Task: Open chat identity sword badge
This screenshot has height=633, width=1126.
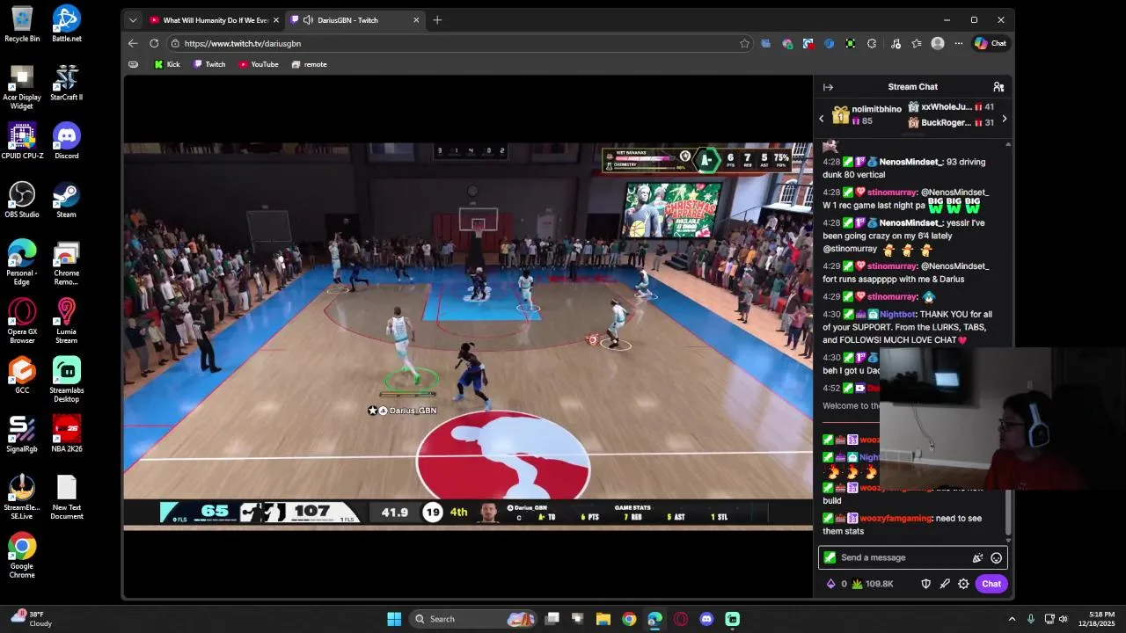Action: coord(830,557)
